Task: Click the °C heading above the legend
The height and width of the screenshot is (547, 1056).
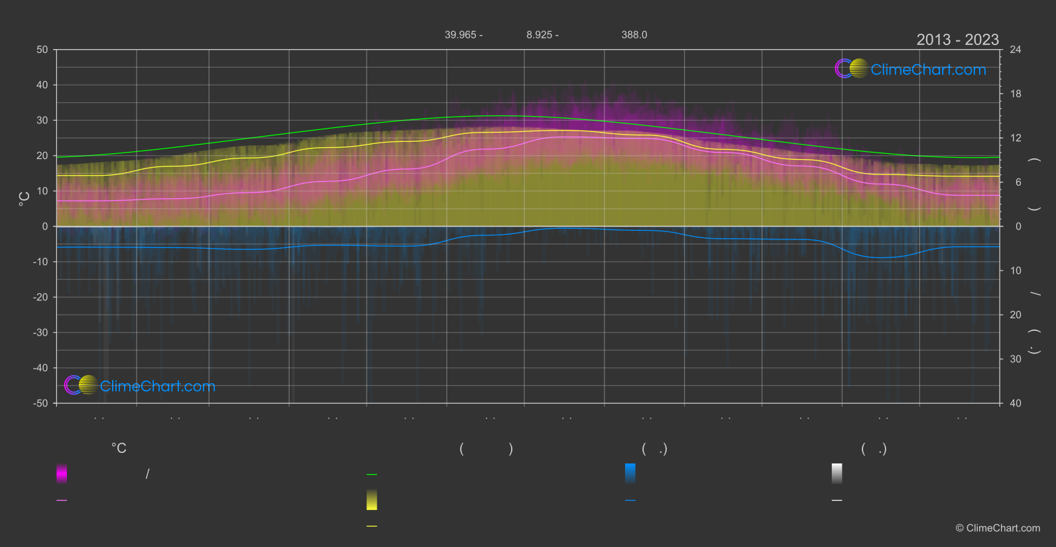Action: coord(119,449)
